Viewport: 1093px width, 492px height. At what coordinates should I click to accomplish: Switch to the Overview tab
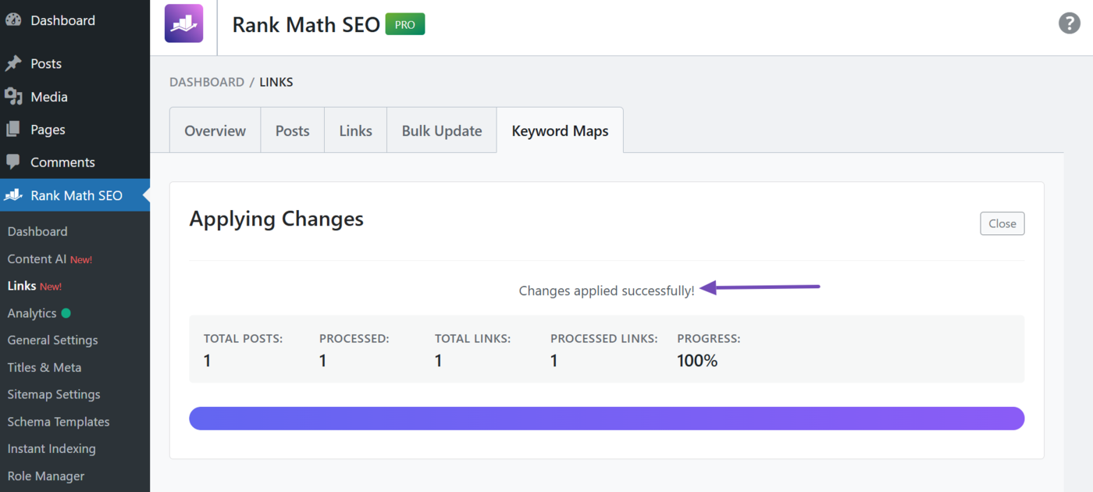(x=215, y=130)
